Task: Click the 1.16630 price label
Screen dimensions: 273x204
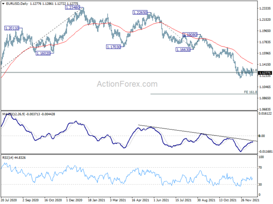Action: tap(183, 50)
